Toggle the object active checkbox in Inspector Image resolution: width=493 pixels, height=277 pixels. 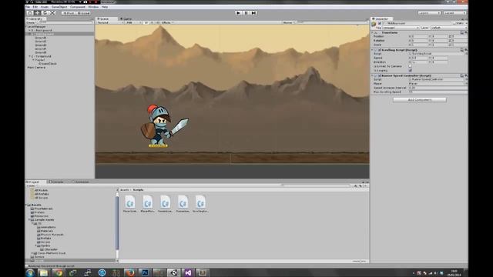click(380, 24)
